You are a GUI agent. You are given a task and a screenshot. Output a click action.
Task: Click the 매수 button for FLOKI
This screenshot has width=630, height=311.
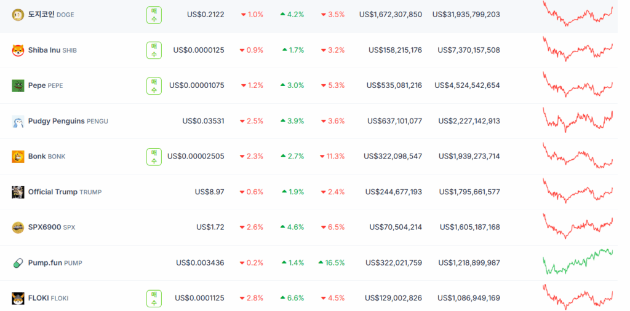(154, 299)
